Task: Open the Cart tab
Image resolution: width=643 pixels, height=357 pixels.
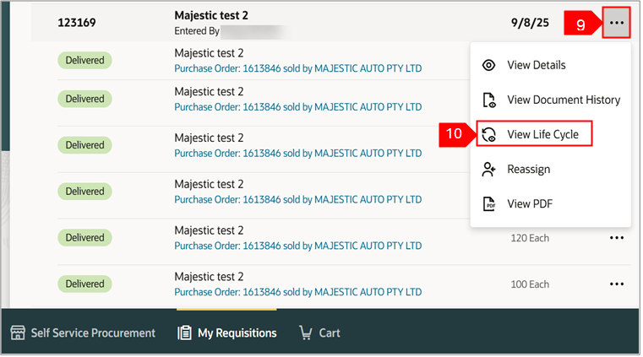Action: (x=329, y=333)
